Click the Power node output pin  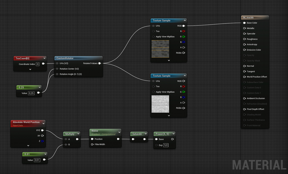pos(172,139)
